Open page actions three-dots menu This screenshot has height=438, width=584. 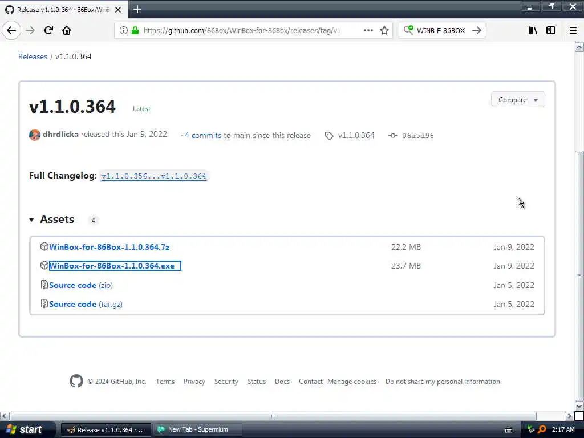[368, 31]
